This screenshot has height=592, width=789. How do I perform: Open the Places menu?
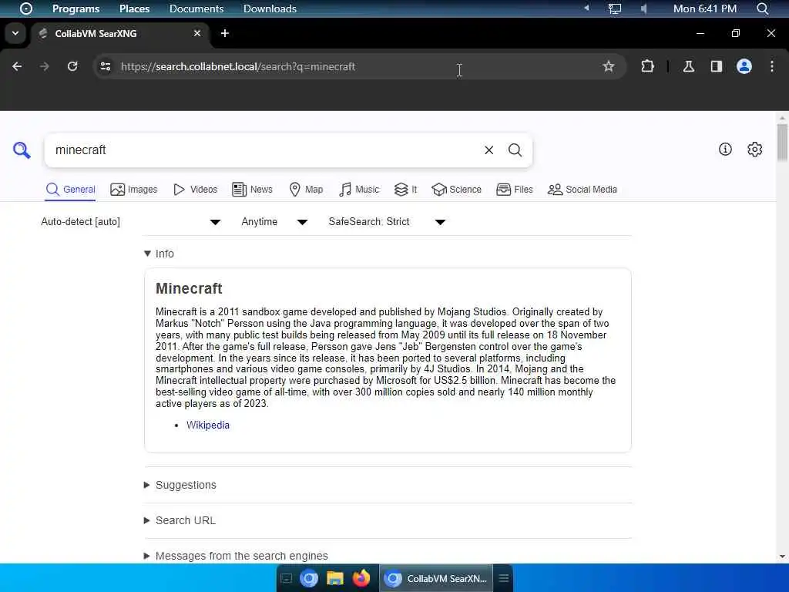pos(134,8)
